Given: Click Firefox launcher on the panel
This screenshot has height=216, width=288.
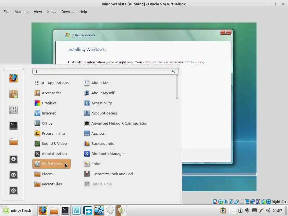Looking at the screenshot, I should [x=43, y=210].
